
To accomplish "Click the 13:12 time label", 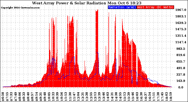I will pyautogui.click(x=95, y=97).
